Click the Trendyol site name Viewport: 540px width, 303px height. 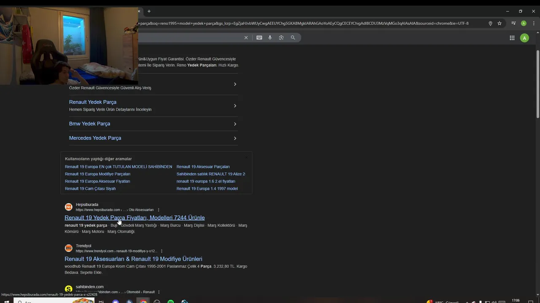(84, 246)
